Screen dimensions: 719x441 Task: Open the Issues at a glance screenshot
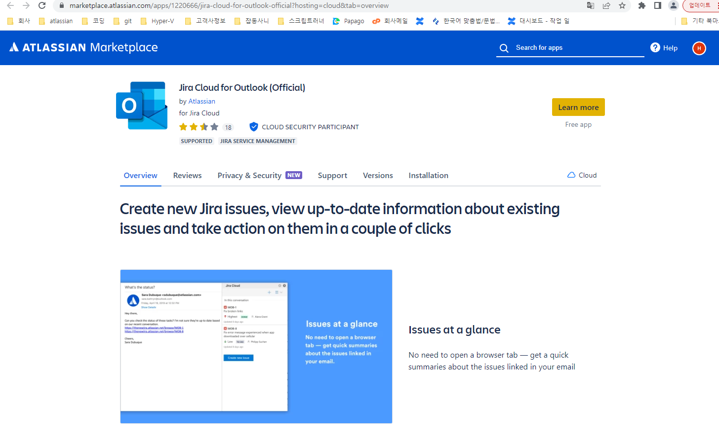coord(256,346)
